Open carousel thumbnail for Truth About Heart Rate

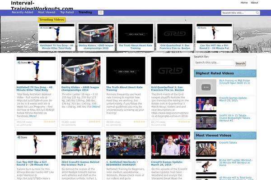[x=135, y=33]
